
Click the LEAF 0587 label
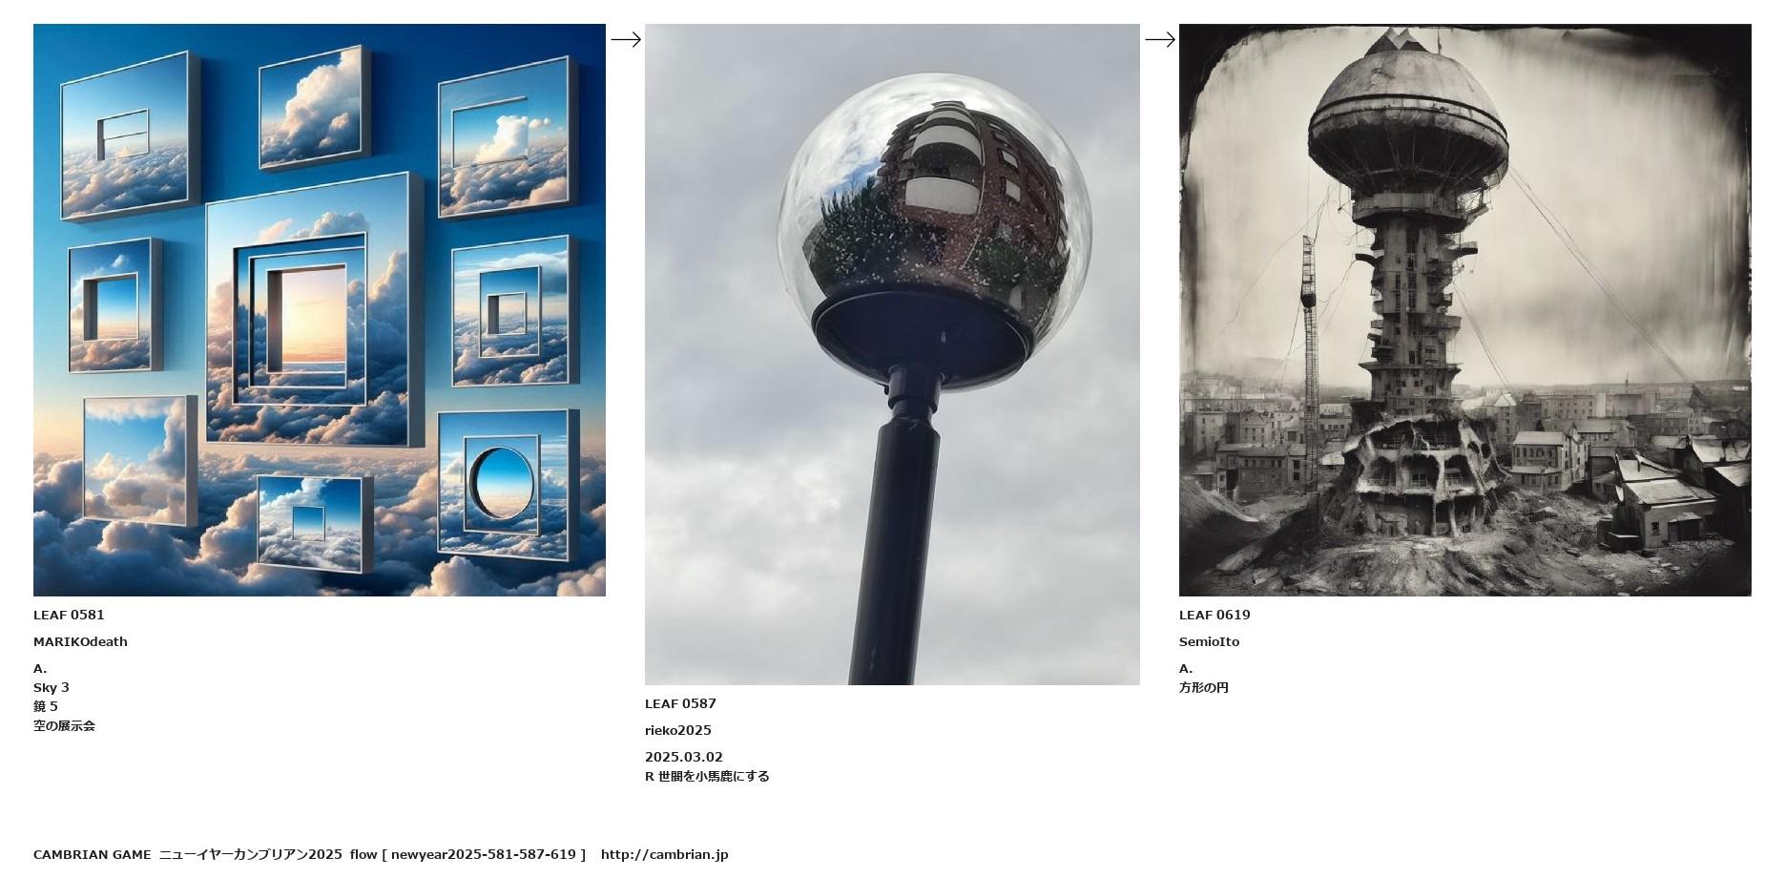[680, 704]
